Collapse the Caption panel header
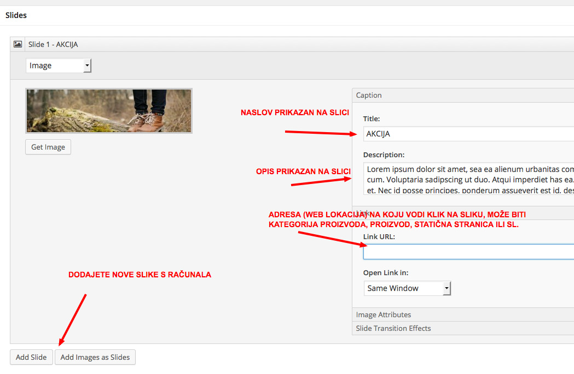Viewport: 574px width, 374px height. pyautogui.click(x=463, y=96)
